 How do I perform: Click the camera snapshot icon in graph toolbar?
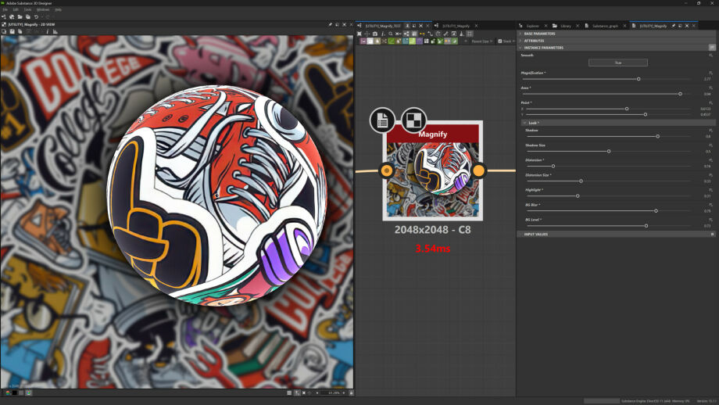pyautogui.click(x=375, y=34)
